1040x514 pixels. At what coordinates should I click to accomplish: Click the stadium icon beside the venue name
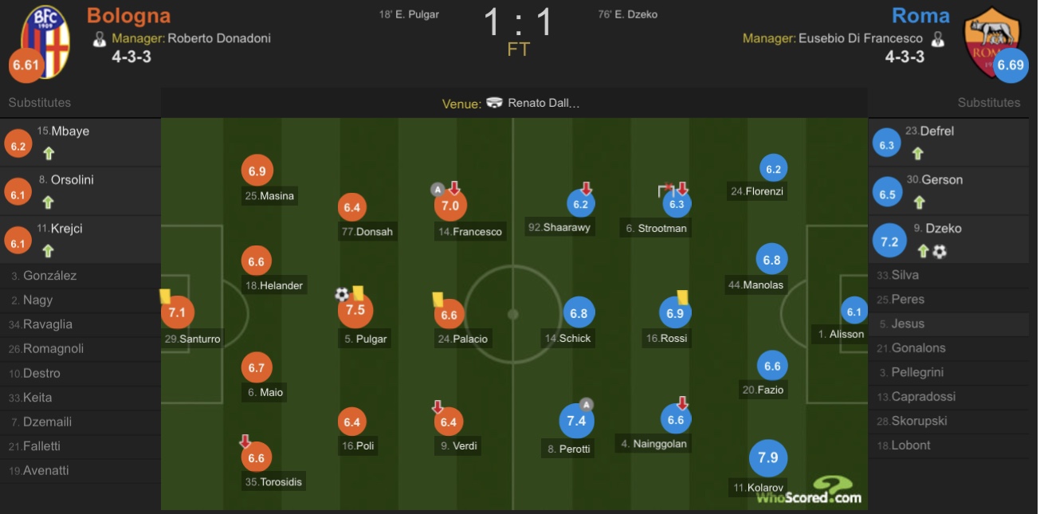(x=494, y=103)
